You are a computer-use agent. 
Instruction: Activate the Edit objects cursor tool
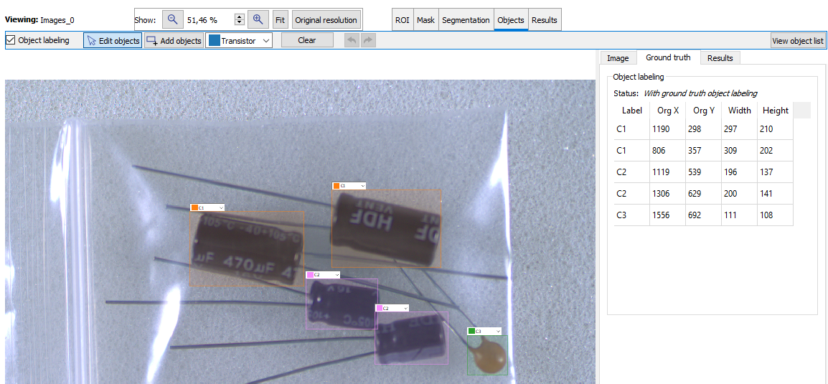(113, 41)
